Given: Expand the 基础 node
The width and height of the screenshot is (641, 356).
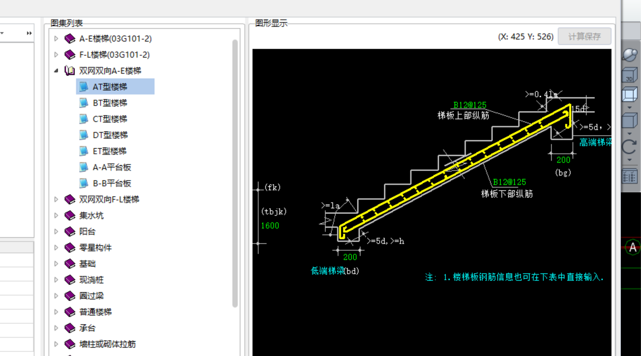Looking at the screenshot, I should pyautogui.click(x=56, y=264).
